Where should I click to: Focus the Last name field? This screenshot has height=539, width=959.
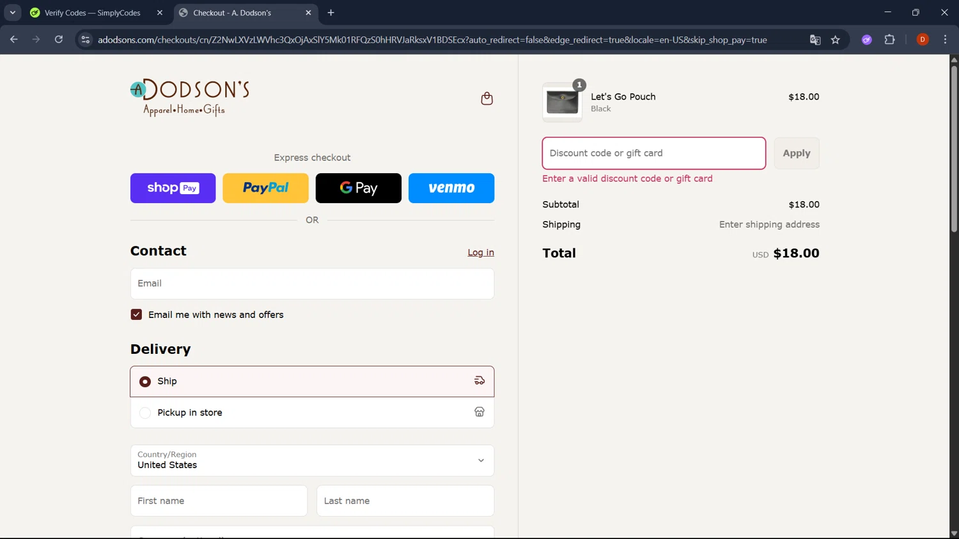pyautogui.click(x=405, y=501)
